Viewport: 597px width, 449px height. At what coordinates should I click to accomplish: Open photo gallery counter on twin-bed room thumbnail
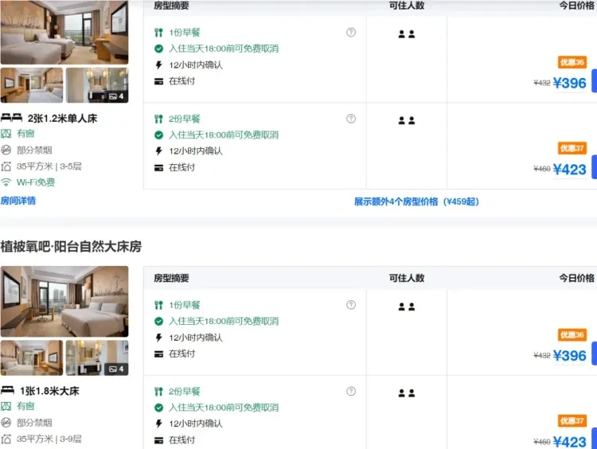click(x=116, y=96)
